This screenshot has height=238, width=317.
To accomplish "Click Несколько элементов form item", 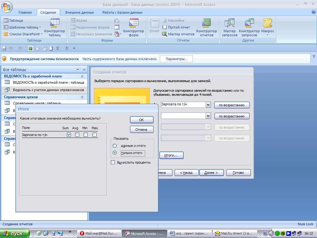I will [91, 34].
